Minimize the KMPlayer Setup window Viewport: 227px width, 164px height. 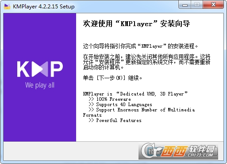pyautogui.click(x=185, y=5)
